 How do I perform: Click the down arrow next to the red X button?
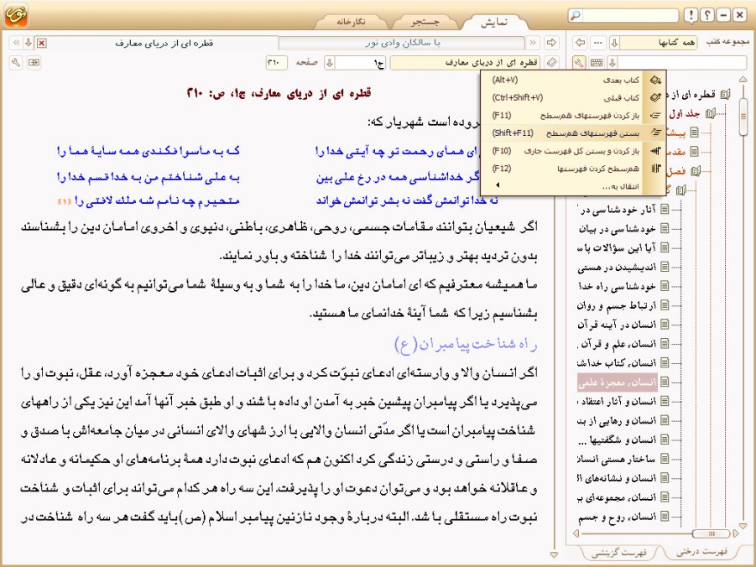(29, 43)
